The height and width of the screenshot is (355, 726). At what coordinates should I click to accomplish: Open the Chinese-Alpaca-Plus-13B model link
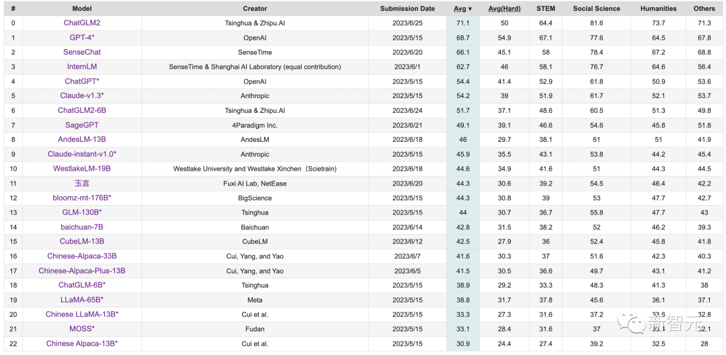(82, 271)
